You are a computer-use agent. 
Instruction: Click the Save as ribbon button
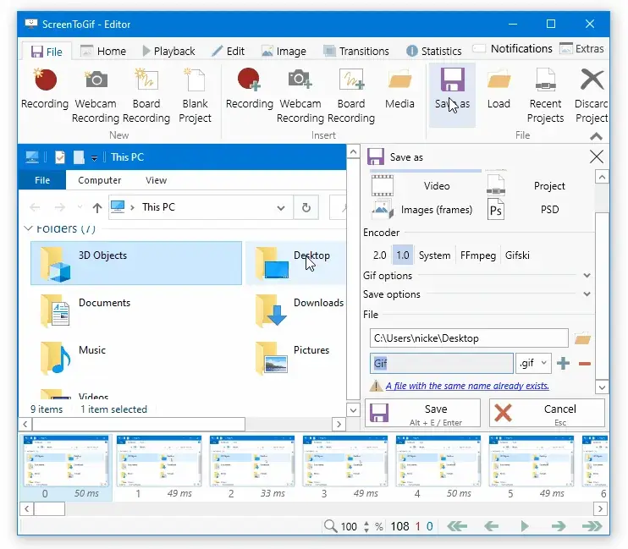(x=452, y=95)
